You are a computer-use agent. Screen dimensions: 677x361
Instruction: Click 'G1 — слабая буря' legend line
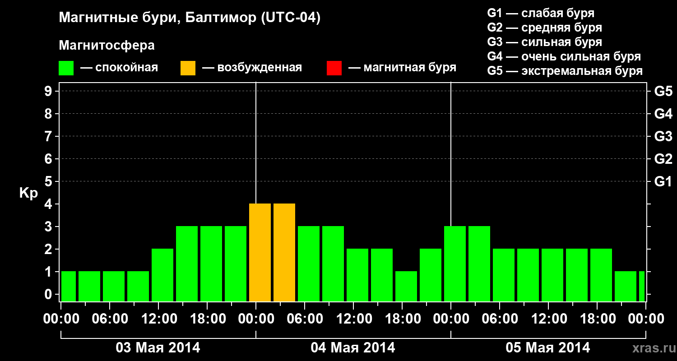[541, 13]
